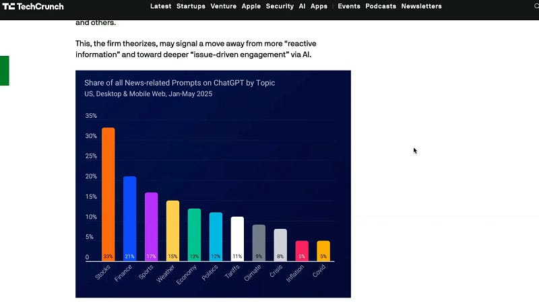Click the pink Inflation bar

tap(302, 250)
